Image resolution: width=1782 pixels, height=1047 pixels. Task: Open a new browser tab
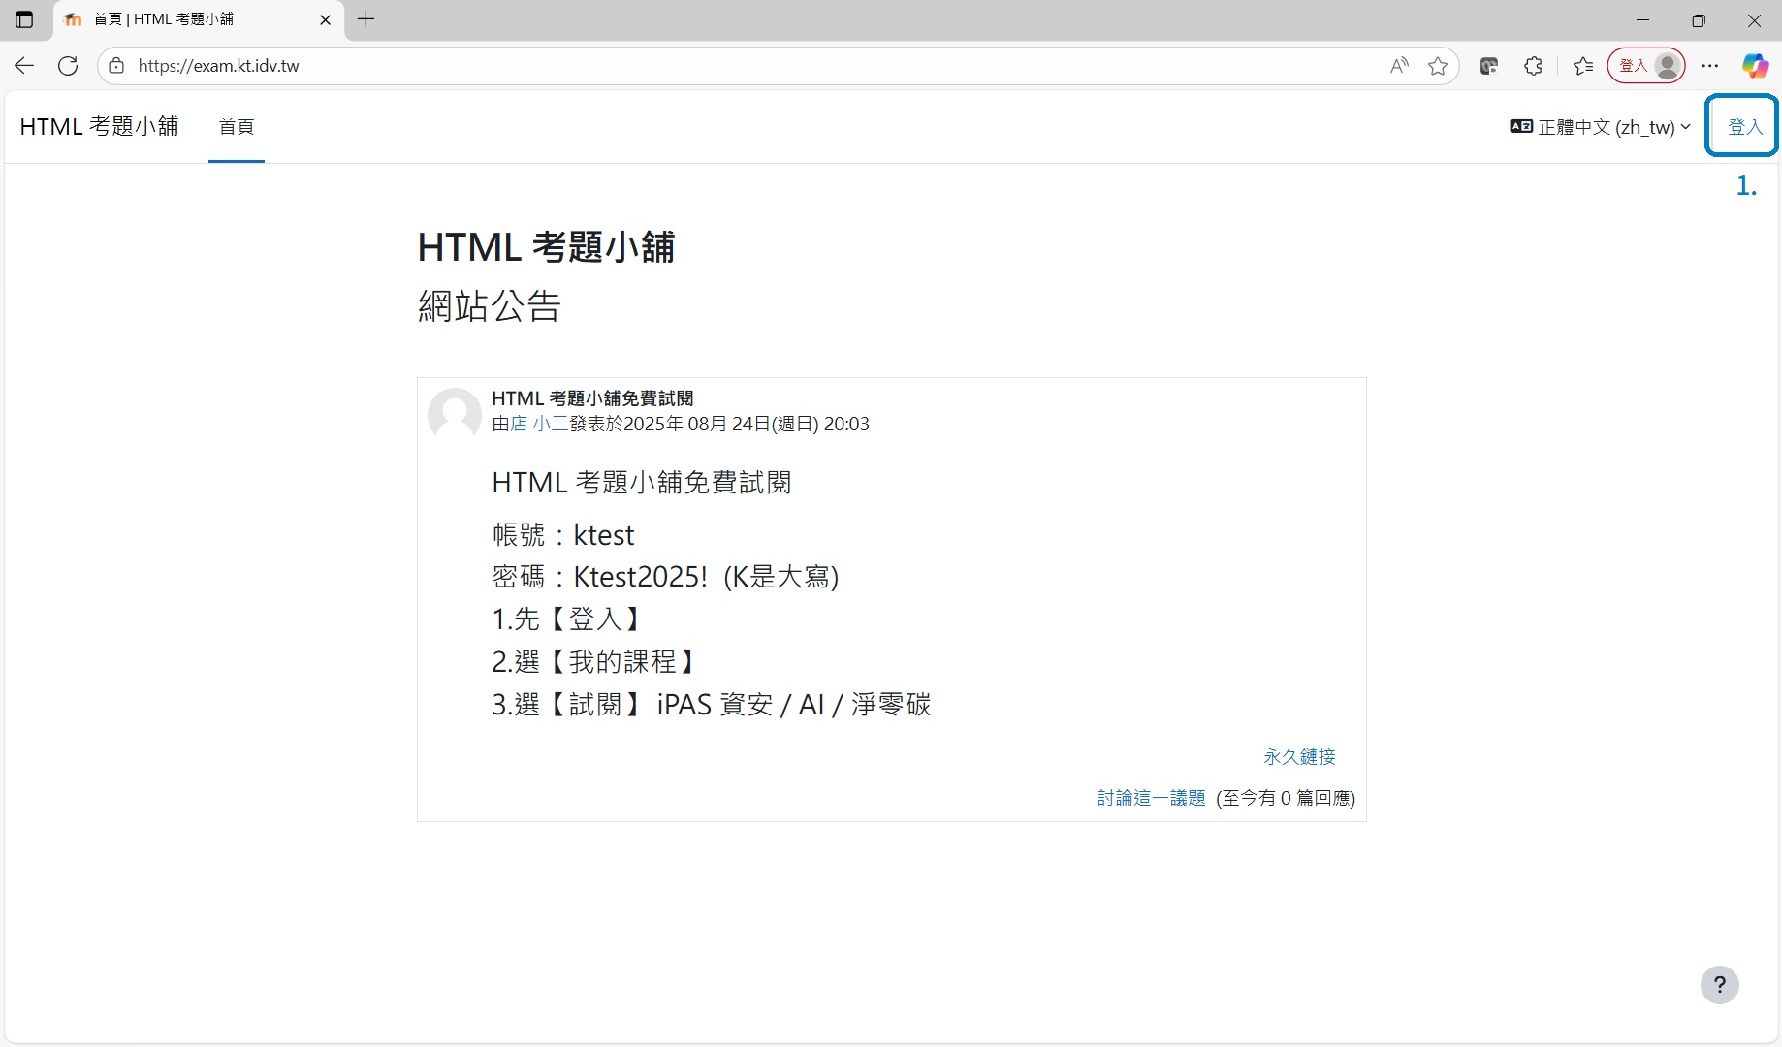[366, 19]
